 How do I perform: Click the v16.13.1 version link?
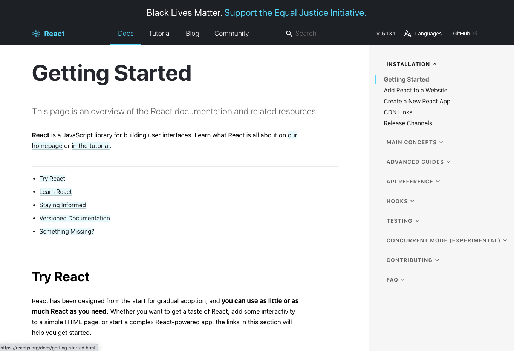point(386,34)
